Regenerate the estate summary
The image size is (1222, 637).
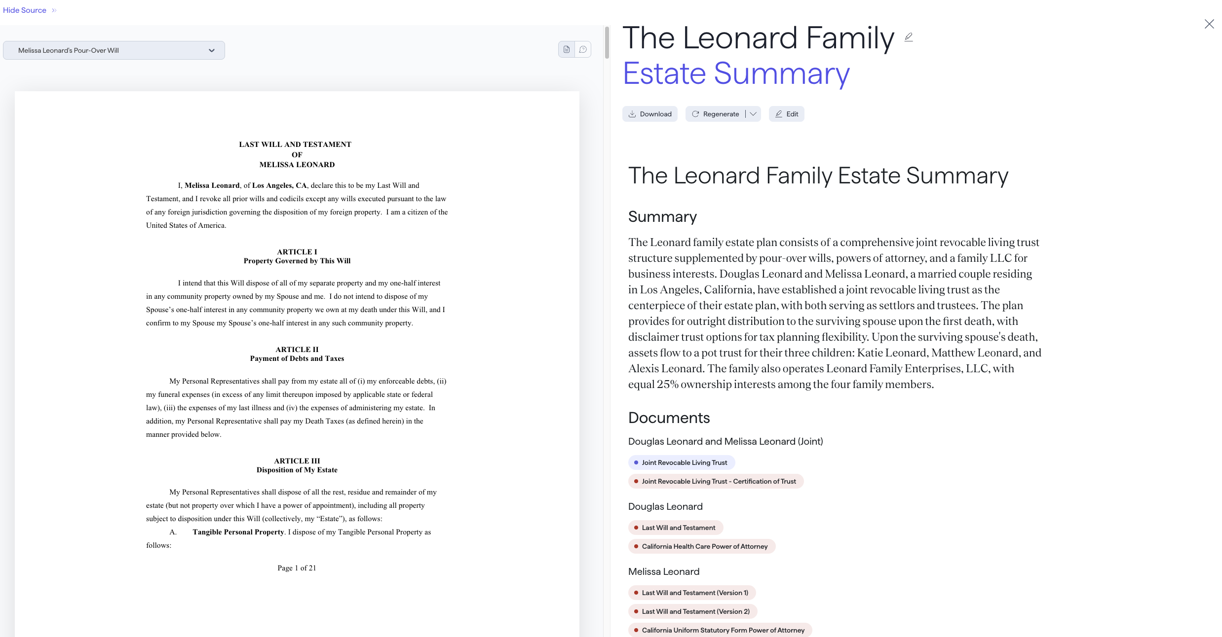click(716, 114)
